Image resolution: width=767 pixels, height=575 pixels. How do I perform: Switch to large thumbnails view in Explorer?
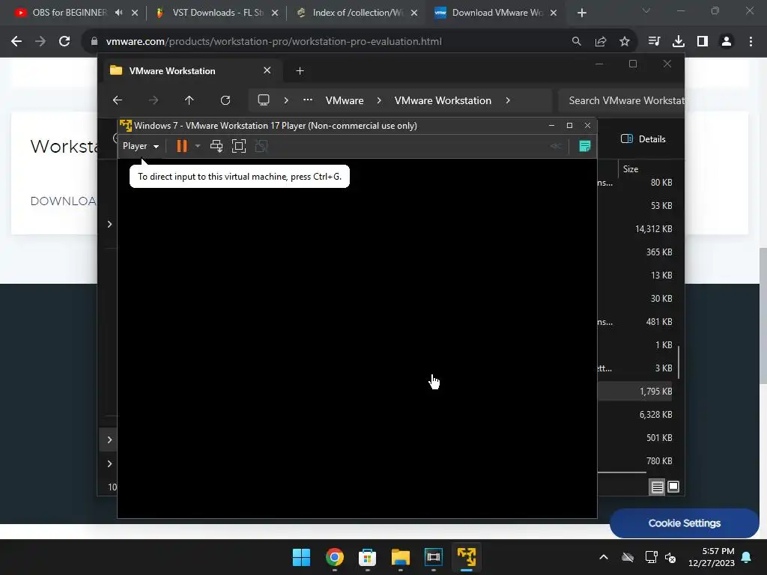(673, 487)
